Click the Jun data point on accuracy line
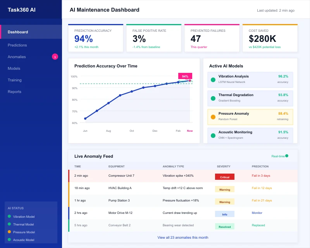 click(85, 119)
